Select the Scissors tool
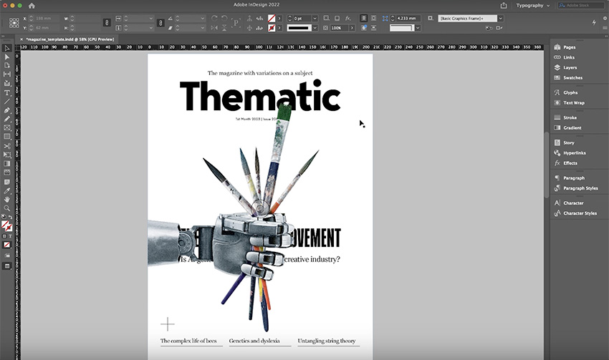 7,145
